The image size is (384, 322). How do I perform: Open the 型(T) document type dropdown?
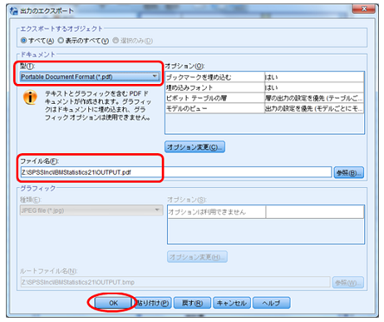[90, 77]
